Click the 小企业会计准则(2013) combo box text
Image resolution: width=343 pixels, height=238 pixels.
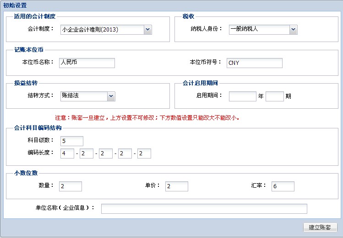[102, 30]
